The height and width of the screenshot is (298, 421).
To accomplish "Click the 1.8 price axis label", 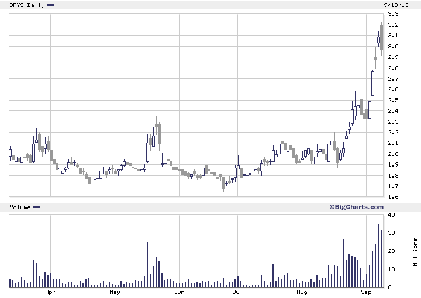I will pos(393,176).
